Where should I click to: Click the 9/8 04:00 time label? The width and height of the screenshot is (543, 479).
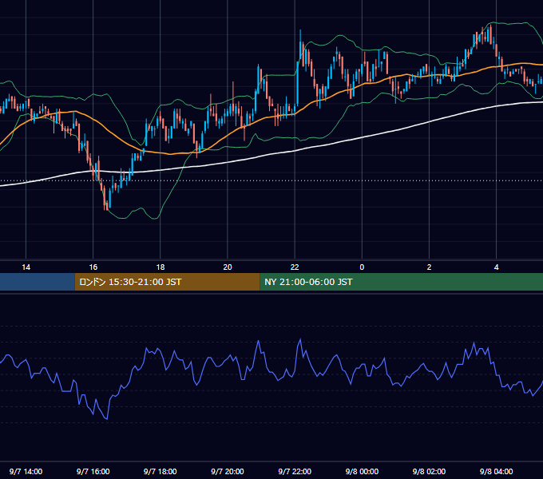click(496, 471)
